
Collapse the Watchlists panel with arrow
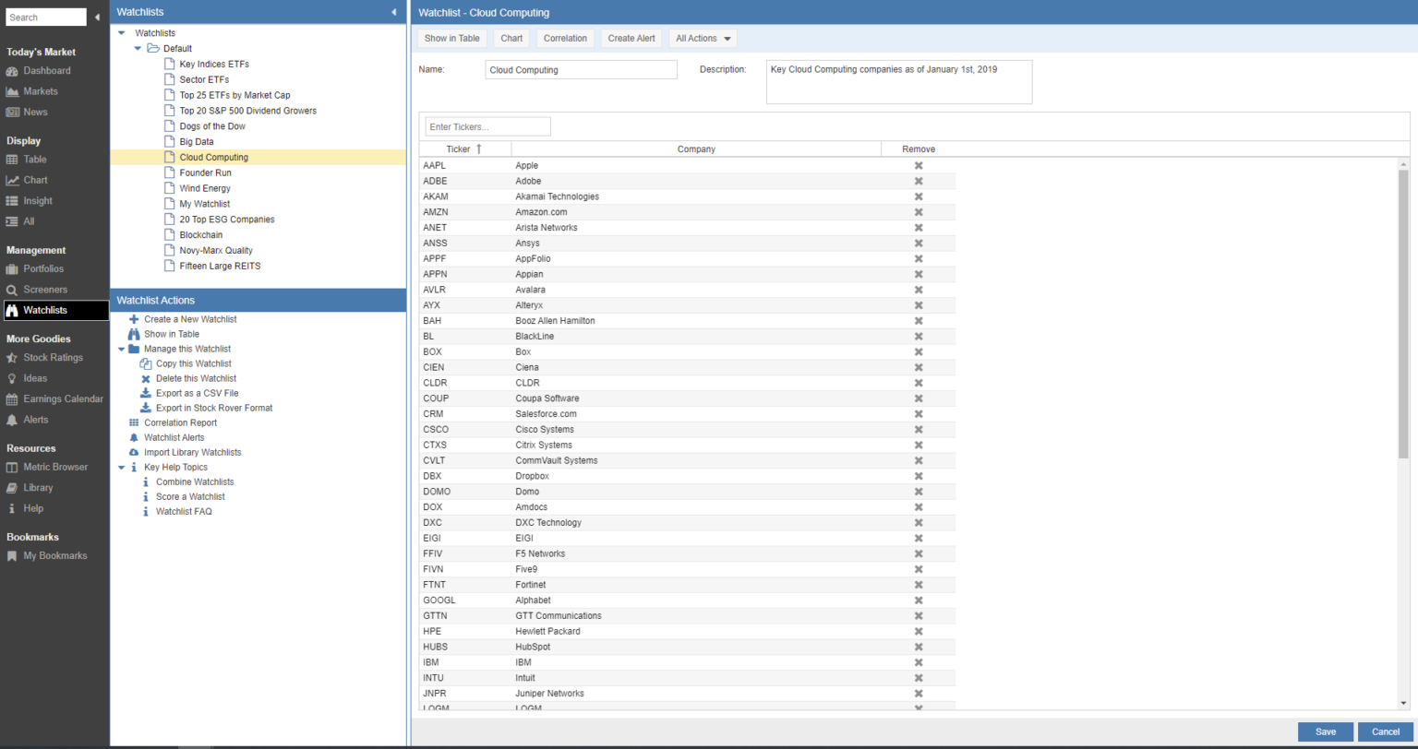394,13
